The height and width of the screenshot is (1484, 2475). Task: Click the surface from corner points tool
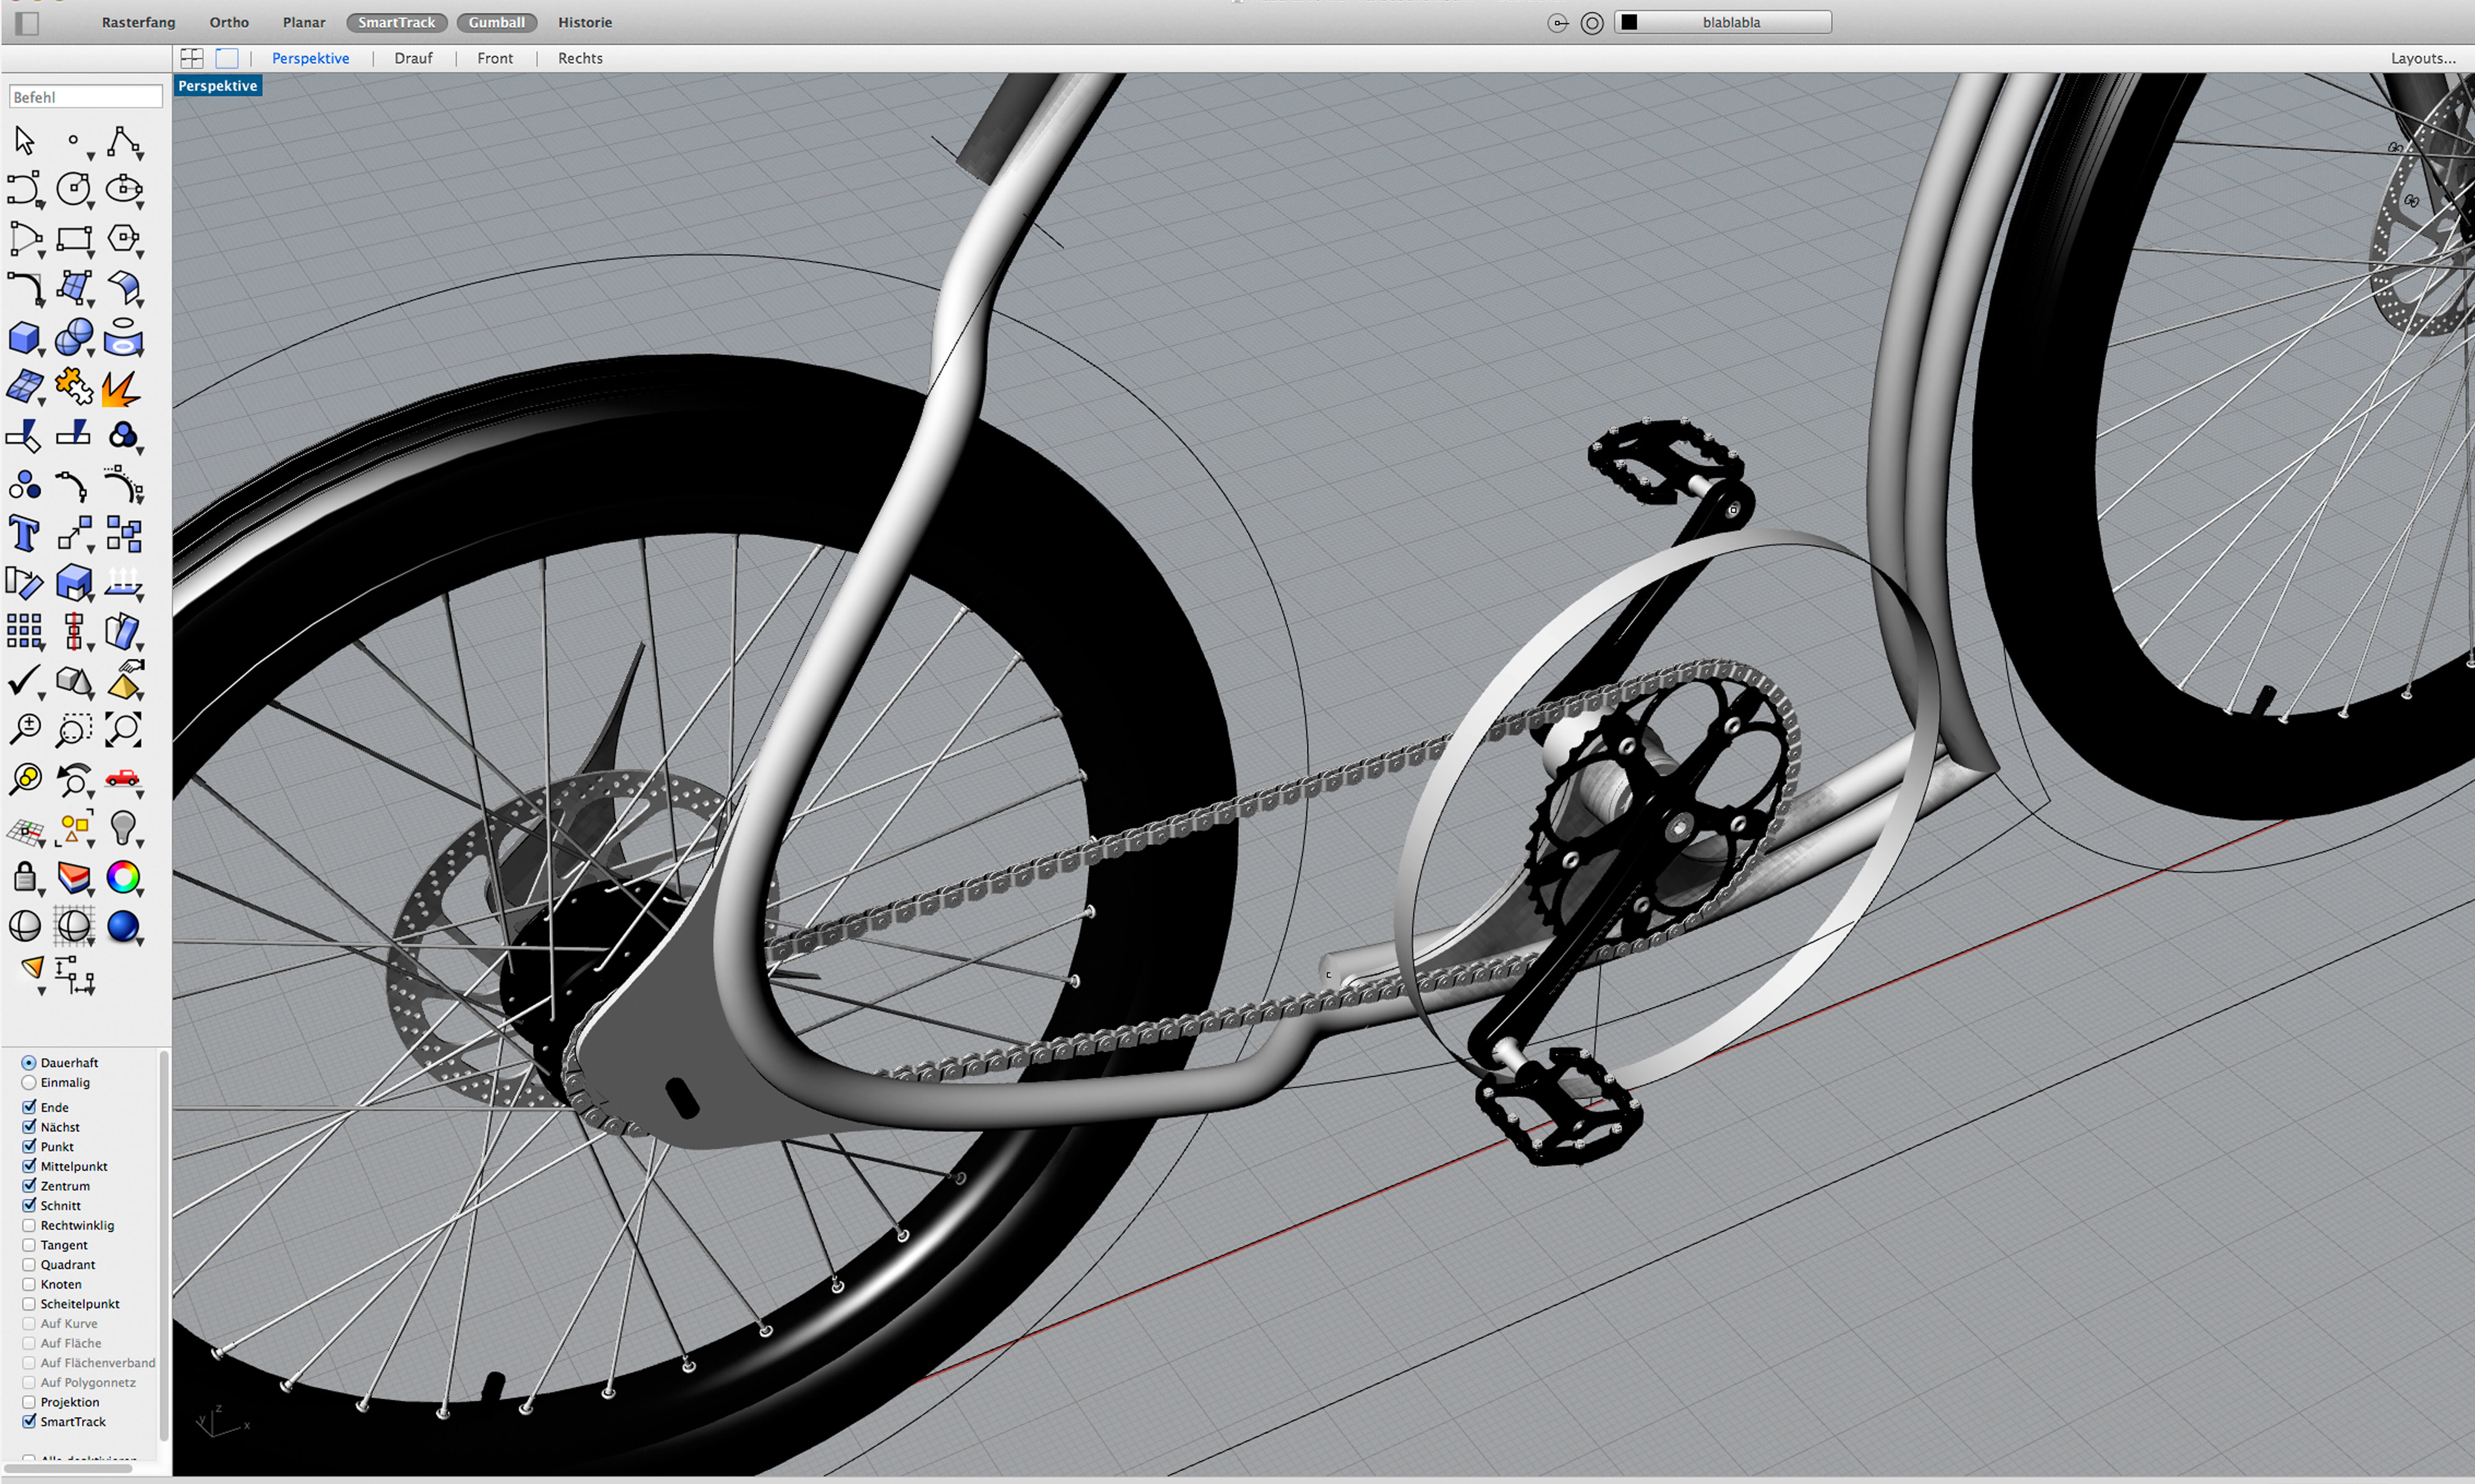pyautogui.click(x=74, y=288)
